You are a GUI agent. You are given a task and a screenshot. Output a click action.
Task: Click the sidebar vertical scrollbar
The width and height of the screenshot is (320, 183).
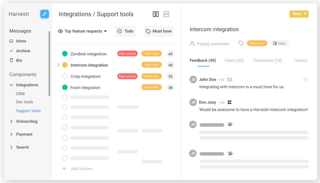(x=49, y=63)
